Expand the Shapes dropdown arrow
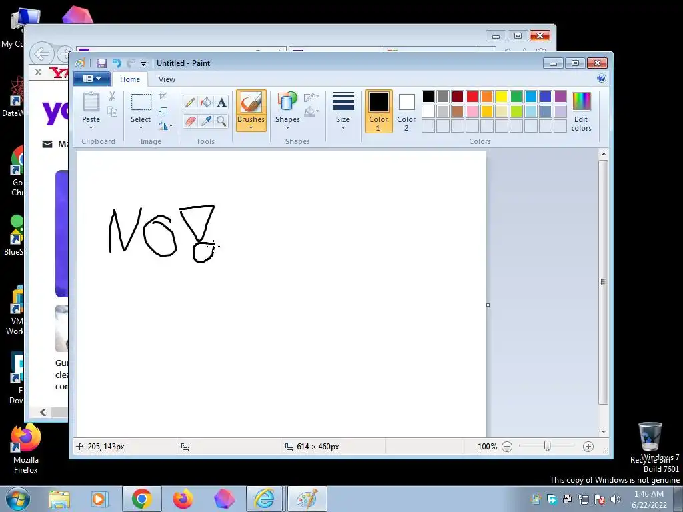 (287, 127)
